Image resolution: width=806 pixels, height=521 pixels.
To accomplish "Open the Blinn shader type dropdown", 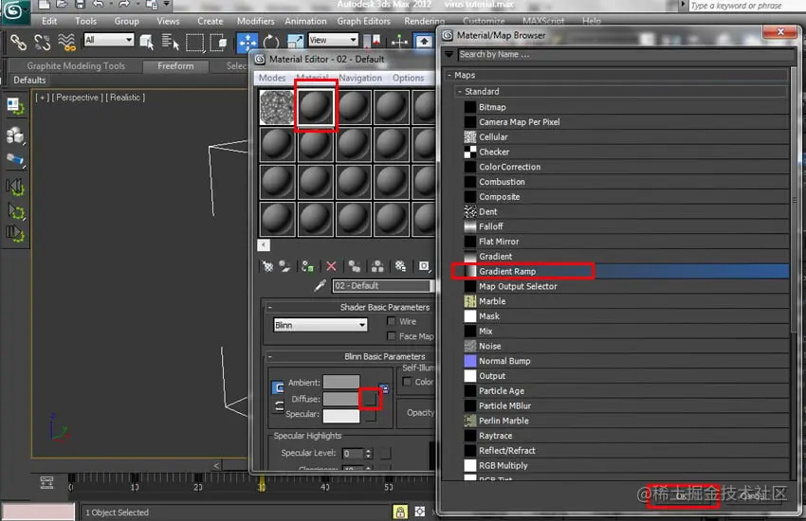I will (321, 325).
